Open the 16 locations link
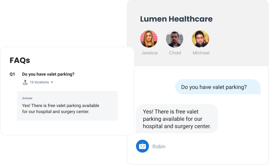The width and height of the screenshot is (269, 165). click(x=39, y=82)
